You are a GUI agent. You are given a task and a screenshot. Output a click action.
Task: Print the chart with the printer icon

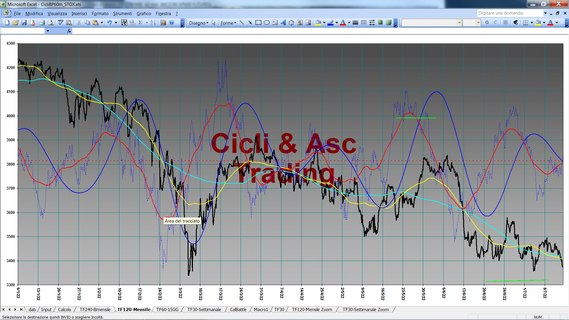point(42,23)
